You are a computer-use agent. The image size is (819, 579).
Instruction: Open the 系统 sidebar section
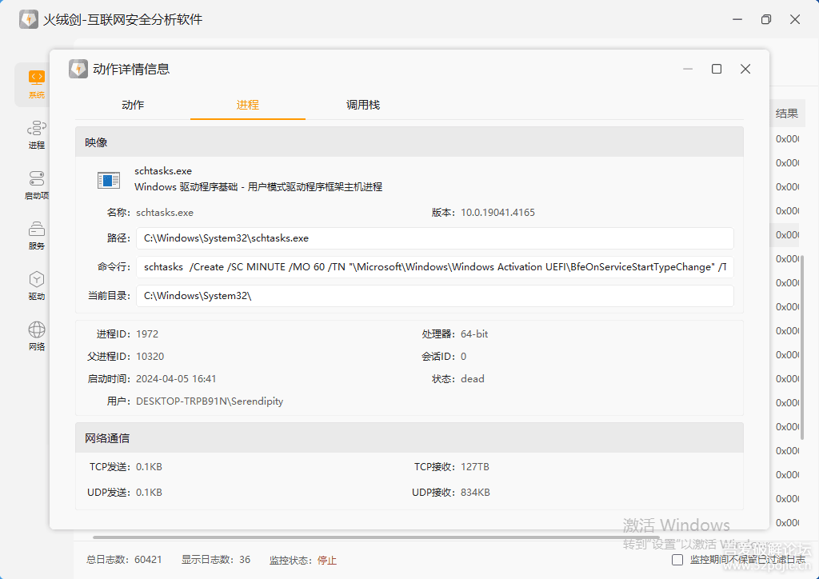[36, 85]
